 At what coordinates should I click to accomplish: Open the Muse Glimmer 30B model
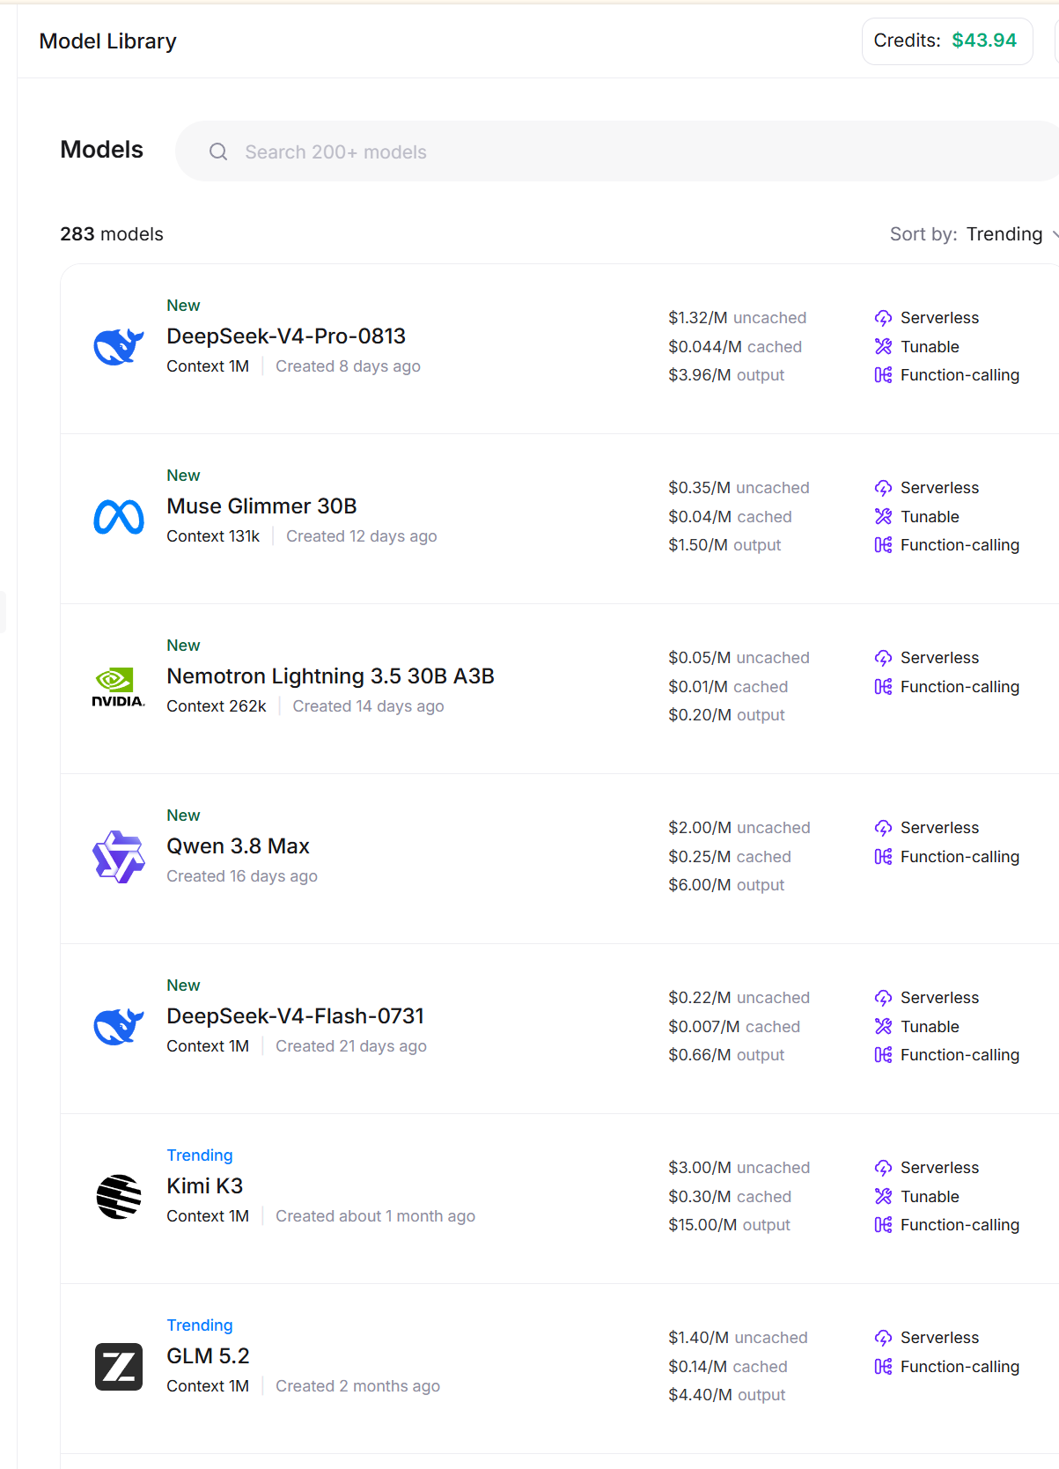(261, 506)
